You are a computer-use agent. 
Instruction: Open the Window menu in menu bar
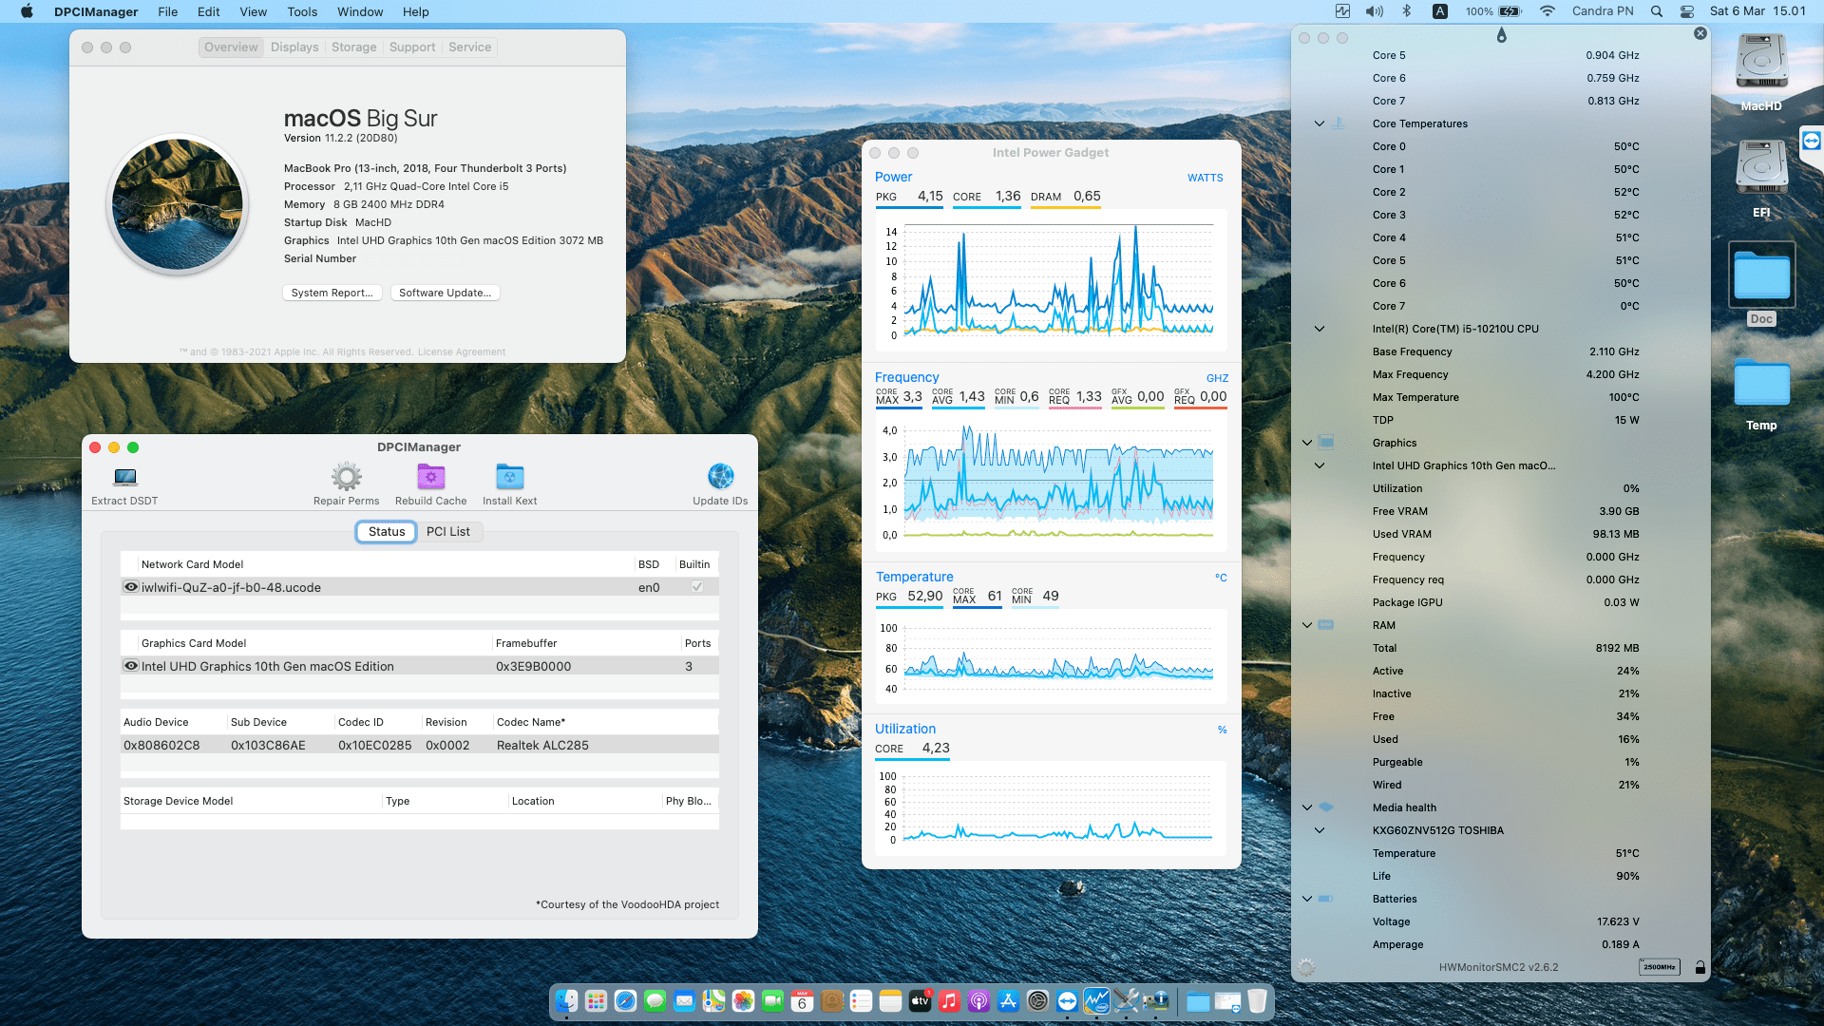click(x=360, y=11)
